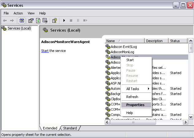Select Adiscon EvntSLog service row
Viewport: 194px width, 138px height.
point(146,47)
